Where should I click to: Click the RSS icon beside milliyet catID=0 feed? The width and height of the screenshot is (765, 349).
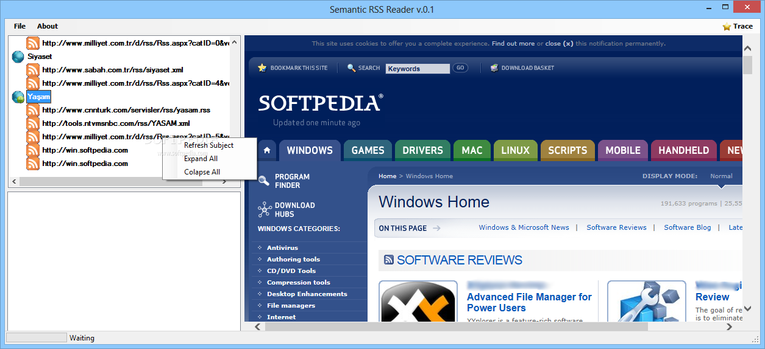click(33, 43)
